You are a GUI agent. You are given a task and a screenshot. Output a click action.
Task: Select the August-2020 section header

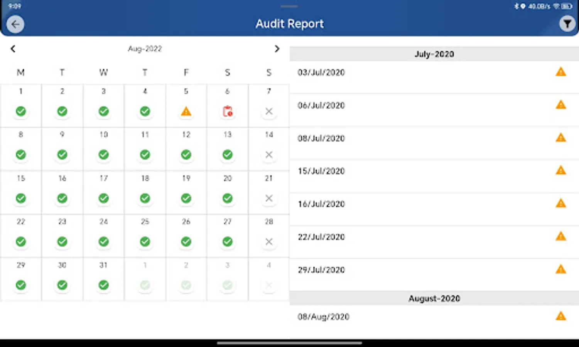click(x=434, y=298)
